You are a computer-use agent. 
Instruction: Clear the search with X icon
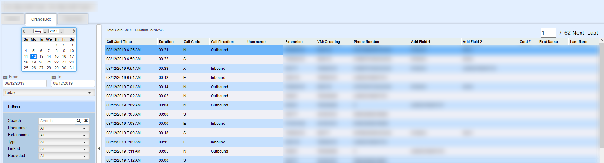tap(86, 121)
